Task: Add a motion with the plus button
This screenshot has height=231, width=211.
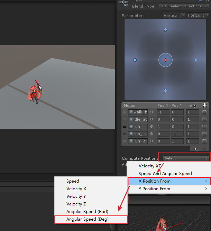Action: click(195, 149)
